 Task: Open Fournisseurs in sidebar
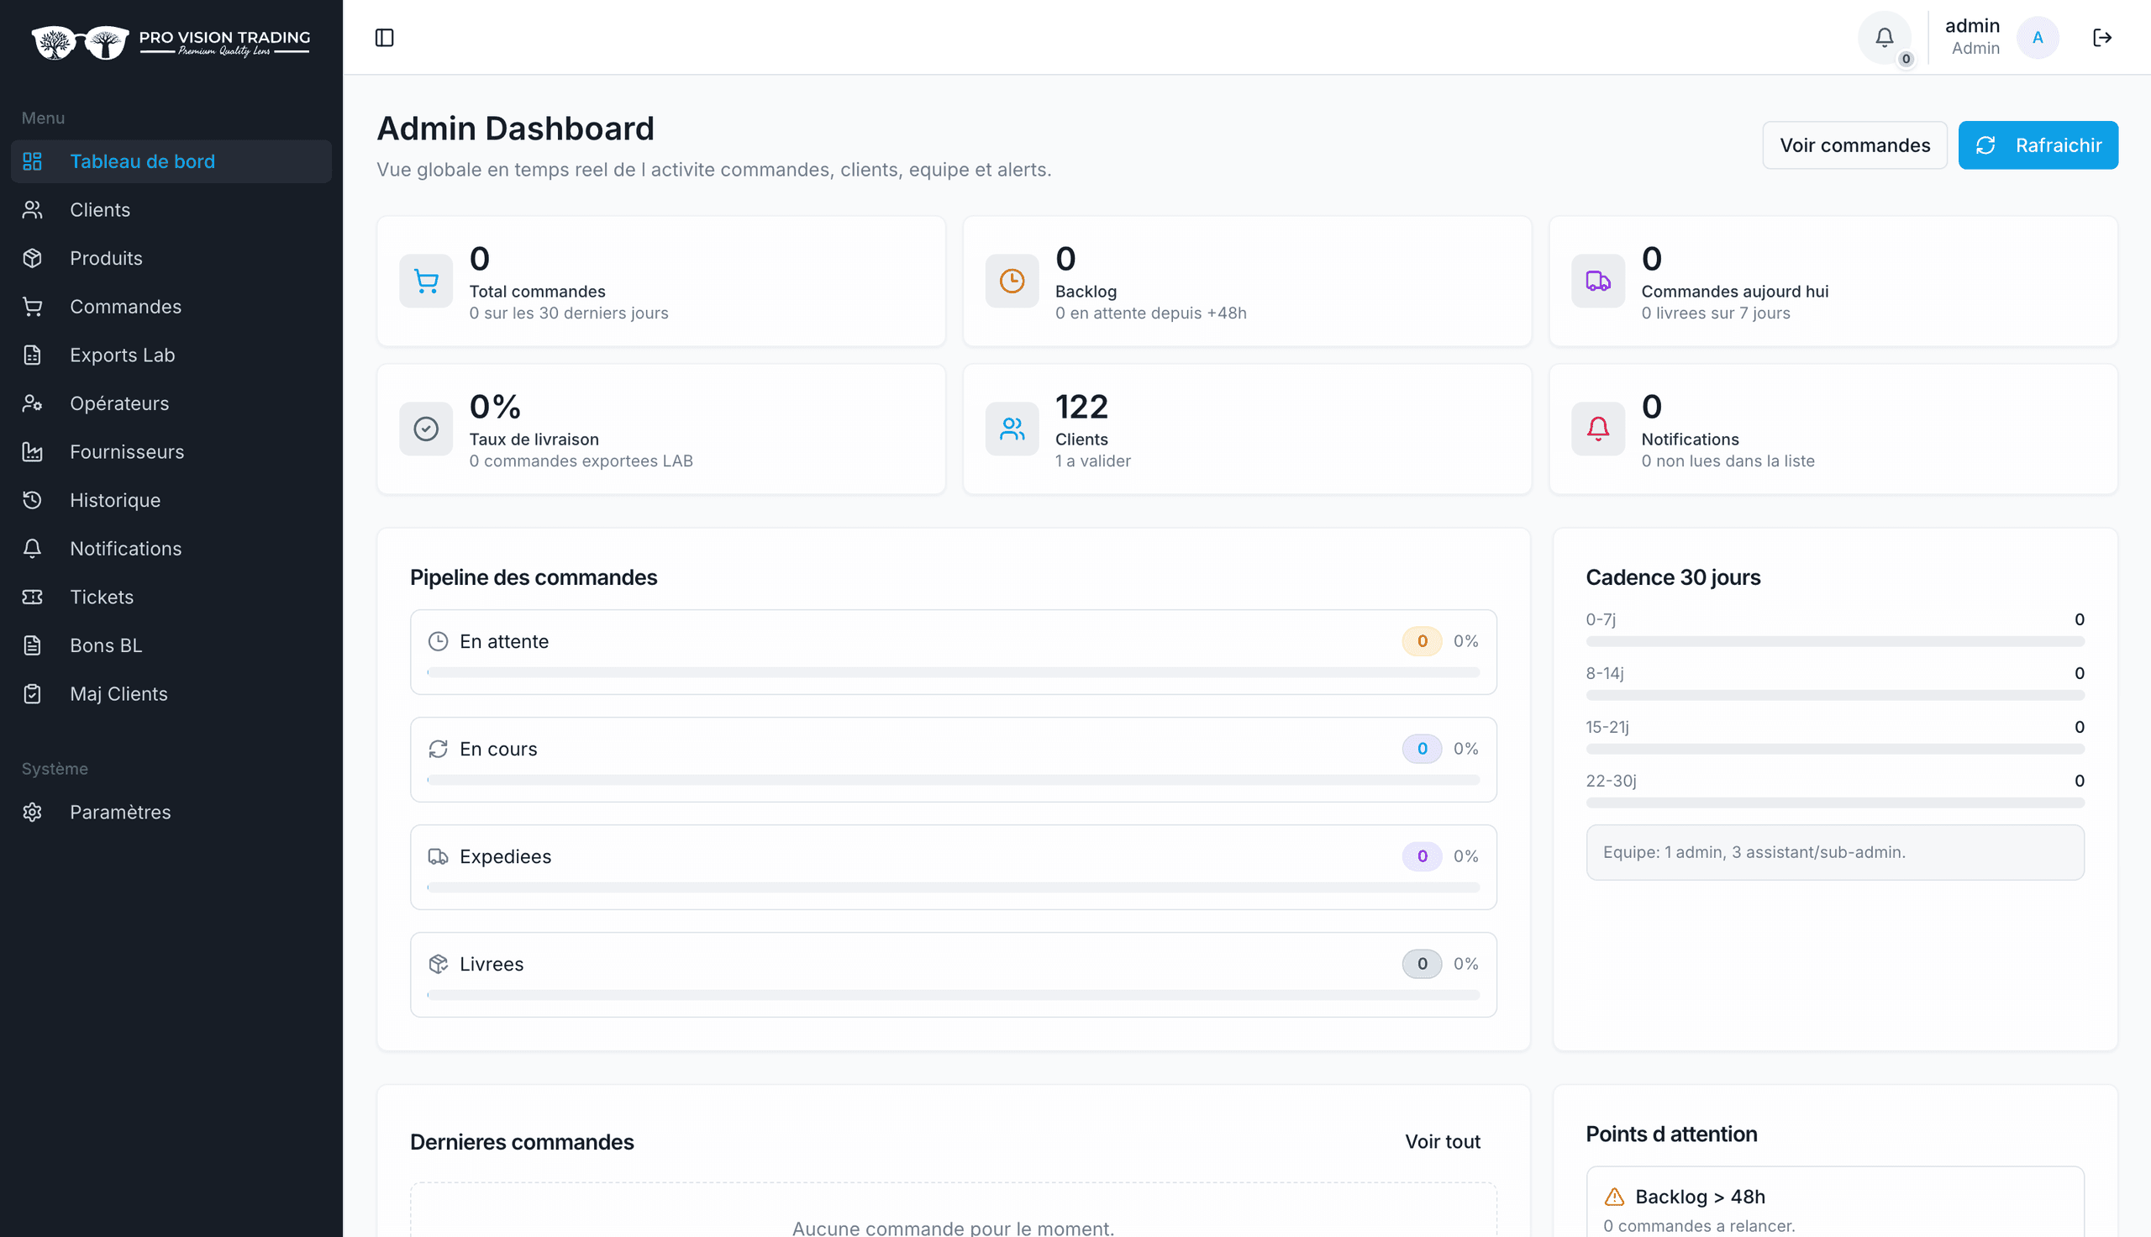tap(171, 452)
